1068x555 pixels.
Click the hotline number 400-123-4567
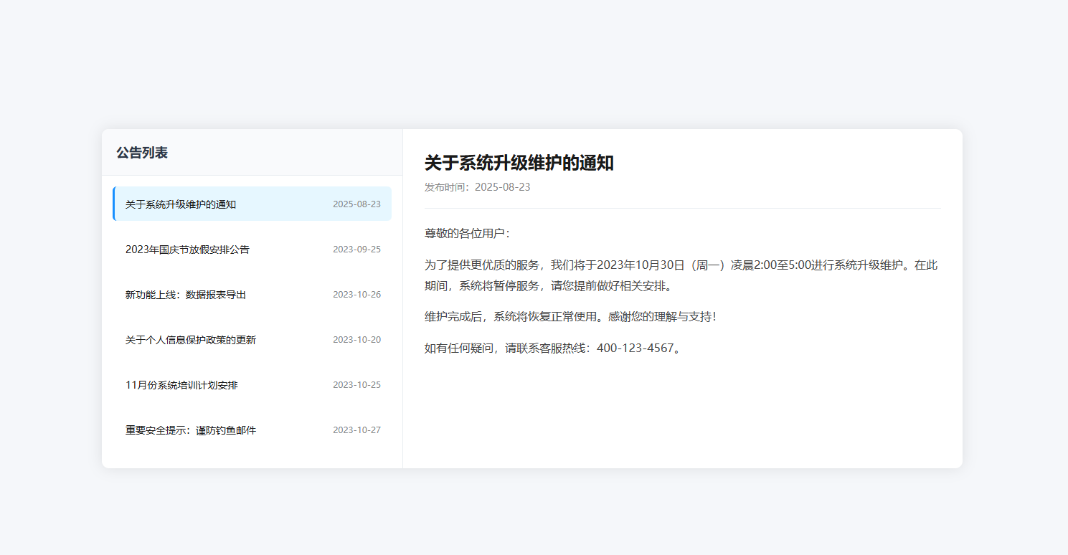(x=635, y=348)
